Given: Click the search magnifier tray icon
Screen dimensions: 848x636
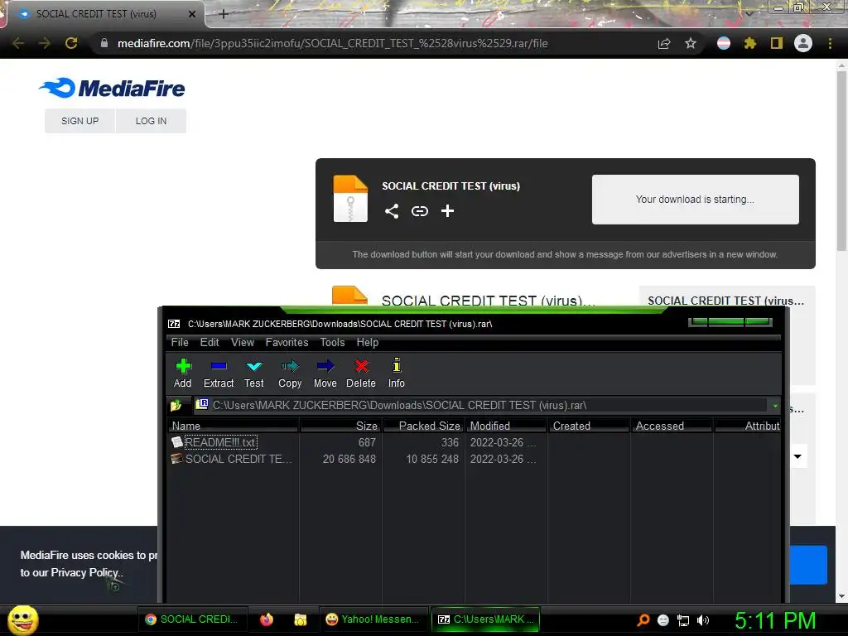Looking at the screenshot, I should [643, 620].
